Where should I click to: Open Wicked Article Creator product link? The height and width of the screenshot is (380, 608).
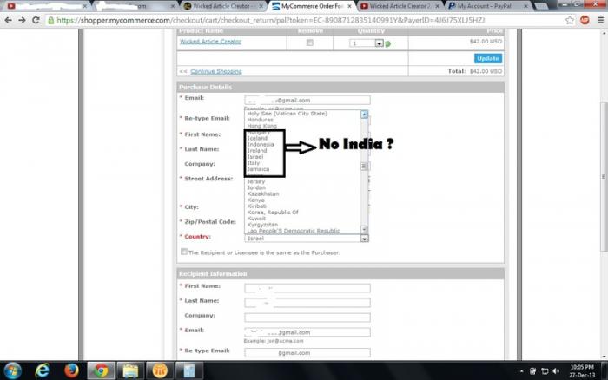click(210, 42)
